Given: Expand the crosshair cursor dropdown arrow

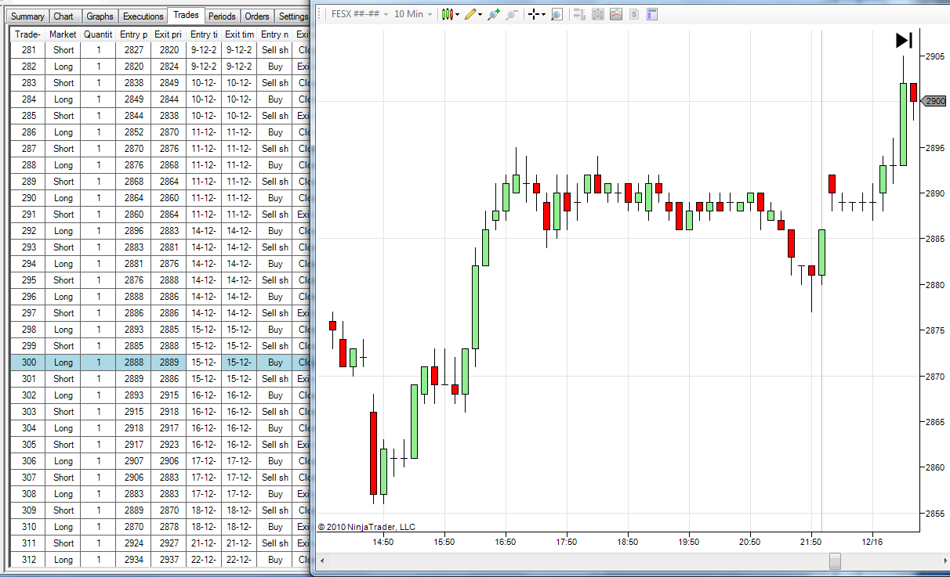Looking at the screenshot, I should point(543,15).
